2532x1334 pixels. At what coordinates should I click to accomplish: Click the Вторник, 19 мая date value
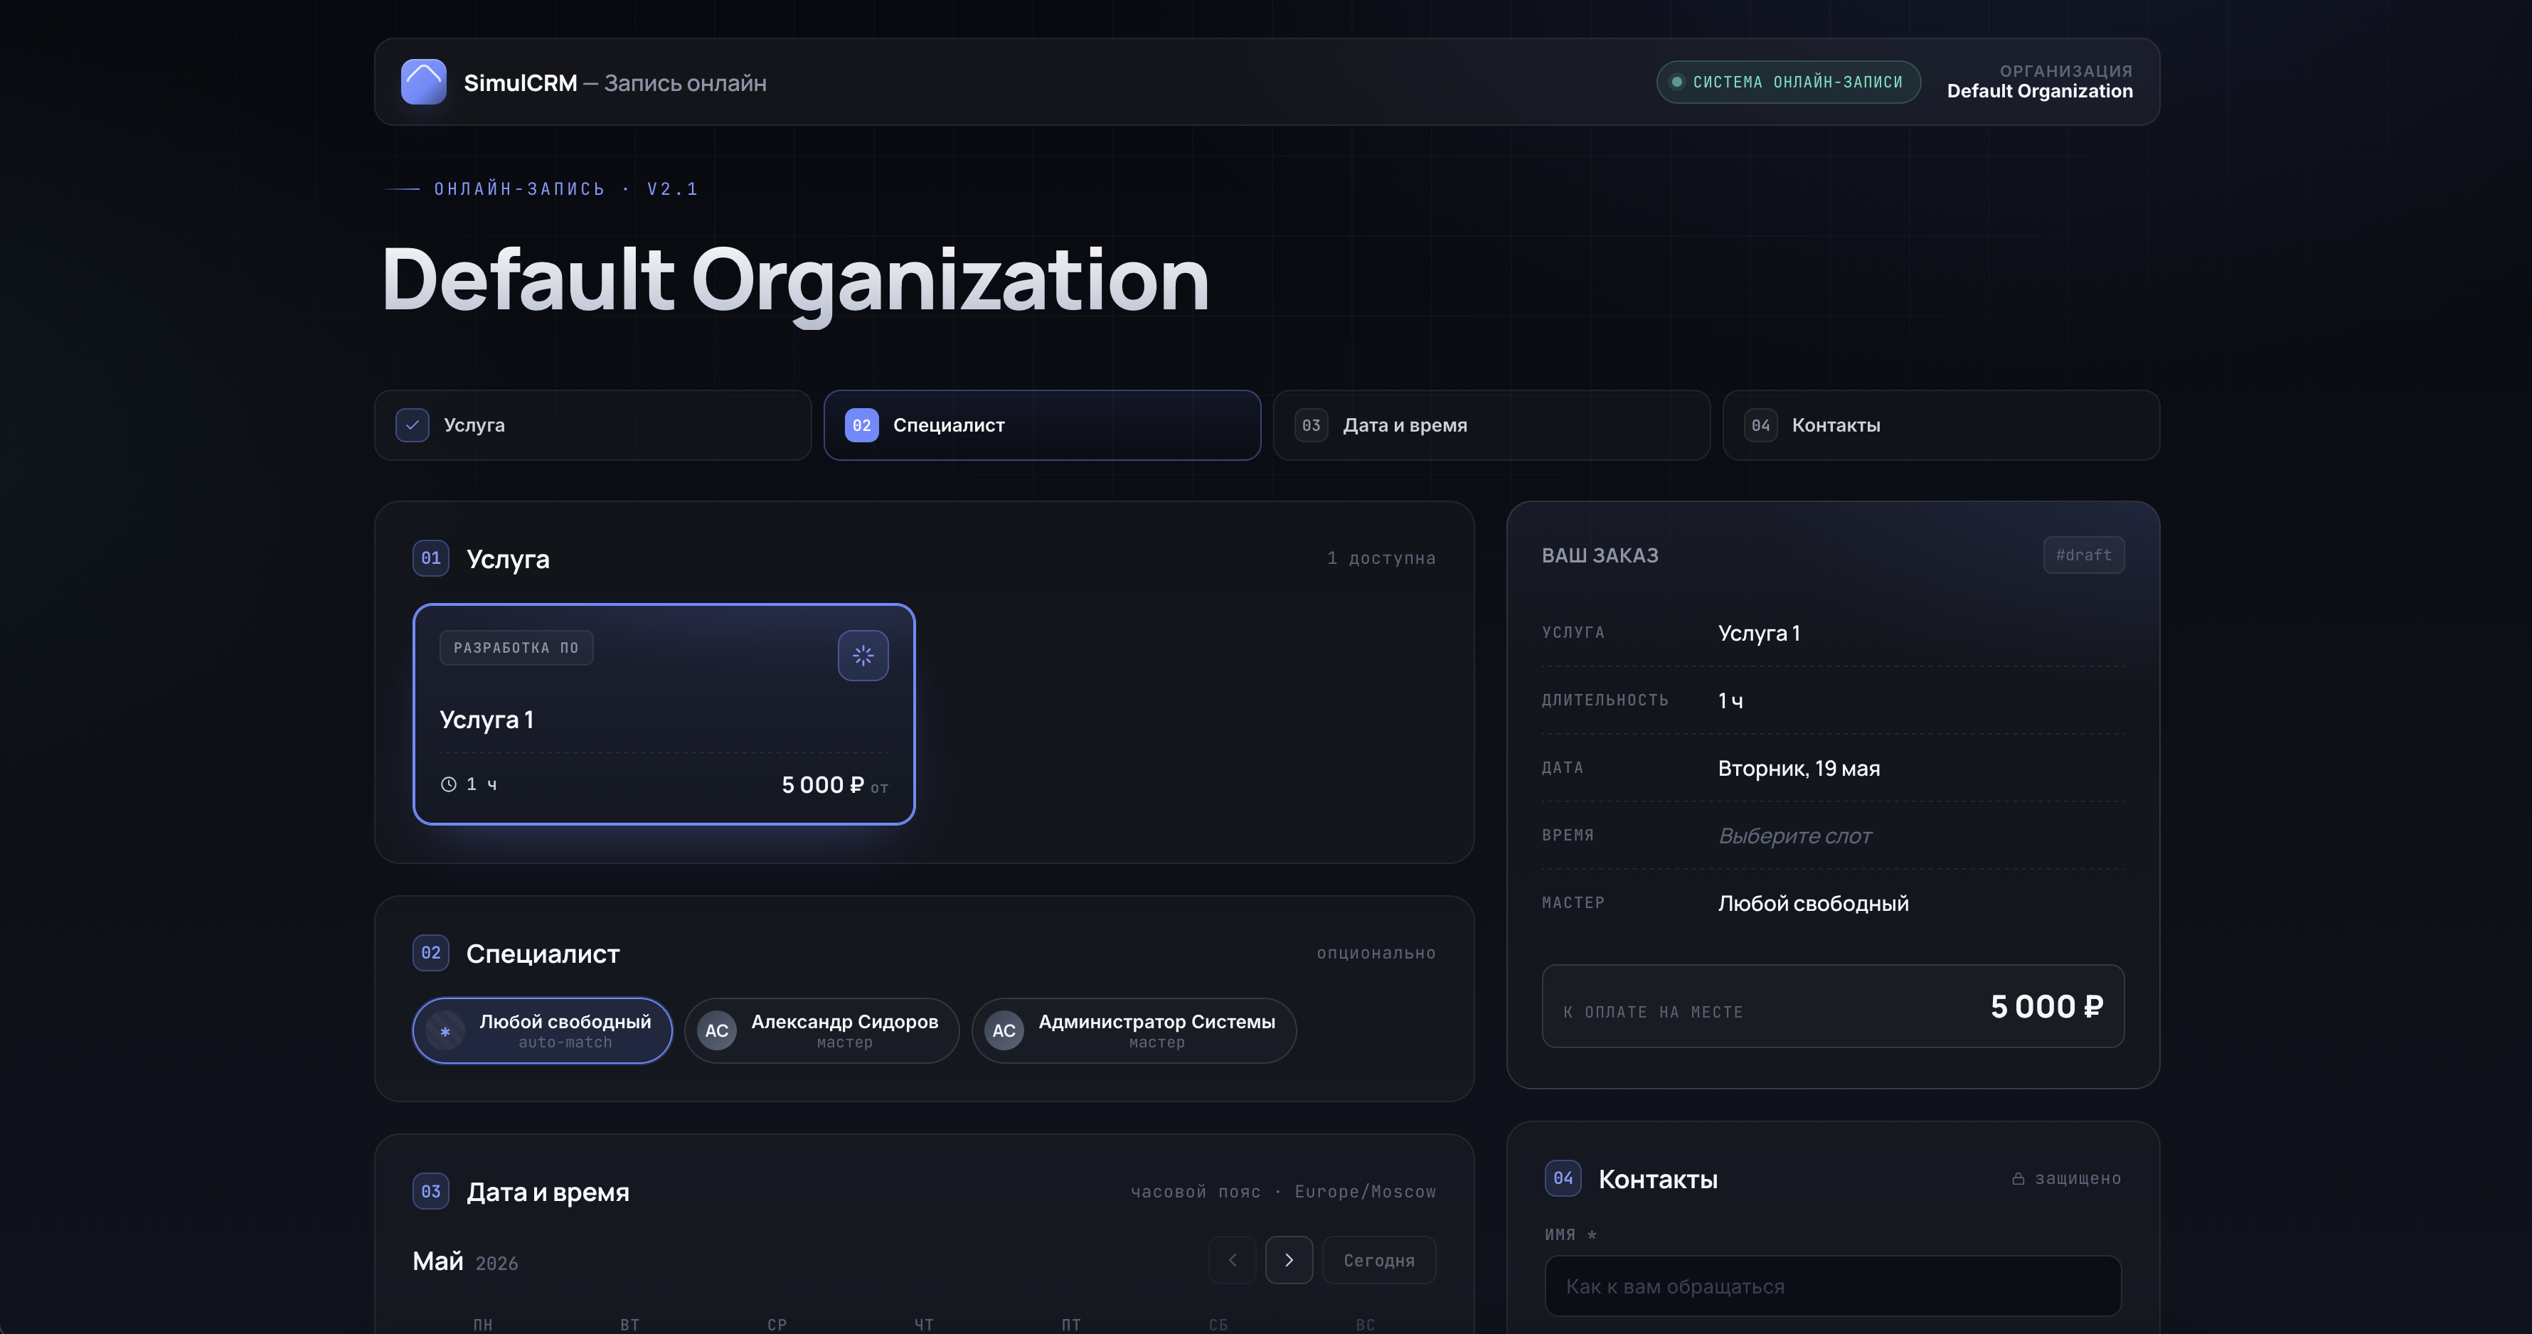[1798, 768]
